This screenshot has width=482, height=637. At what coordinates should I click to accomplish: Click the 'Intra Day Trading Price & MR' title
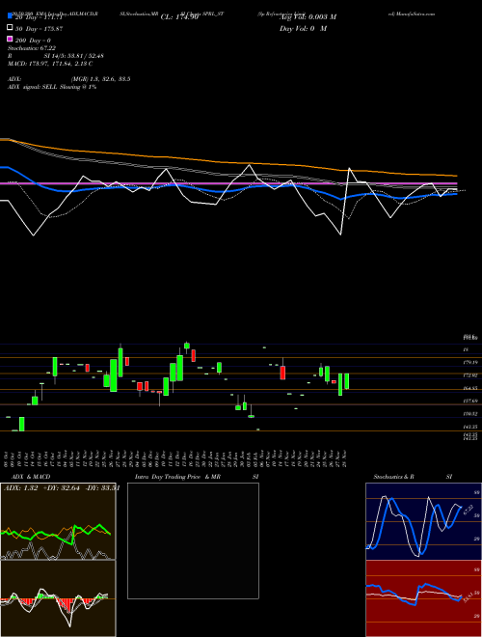[177, 477]
